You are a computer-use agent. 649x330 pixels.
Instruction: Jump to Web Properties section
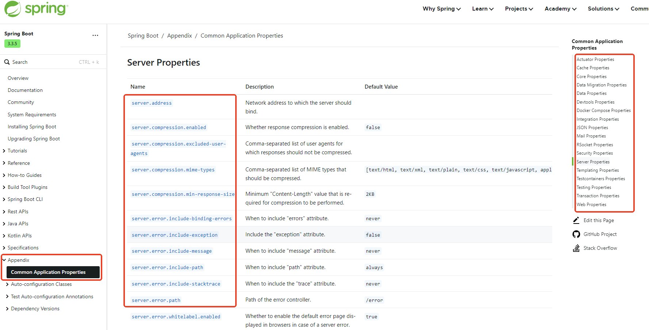coord(591,205)
